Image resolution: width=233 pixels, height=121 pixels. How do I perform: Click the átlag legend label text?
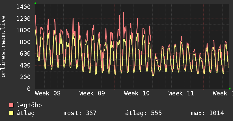point(25,113)
